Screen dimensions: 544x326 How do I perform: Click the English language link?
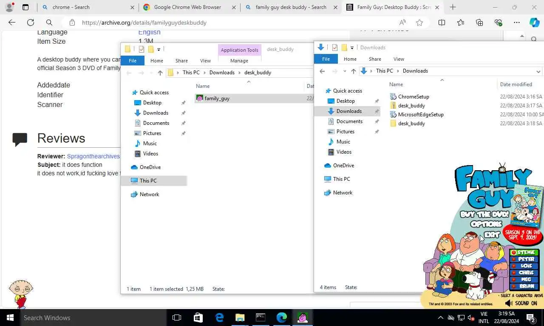[149, 32]
